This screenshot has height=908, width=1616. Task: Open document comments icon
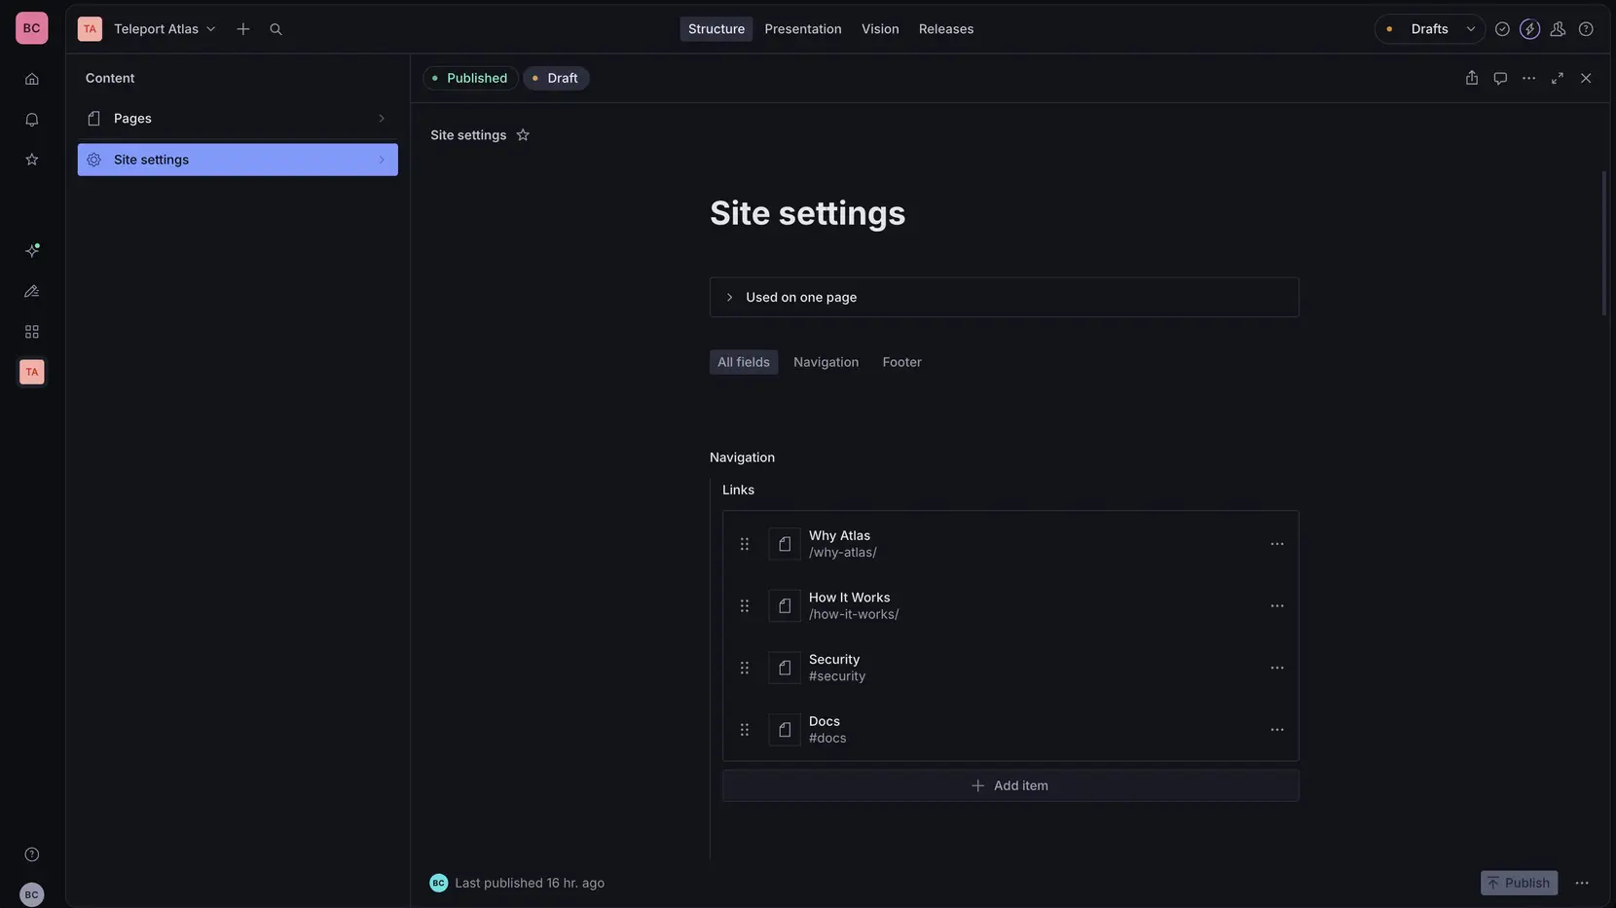(x=1500, y=78)
